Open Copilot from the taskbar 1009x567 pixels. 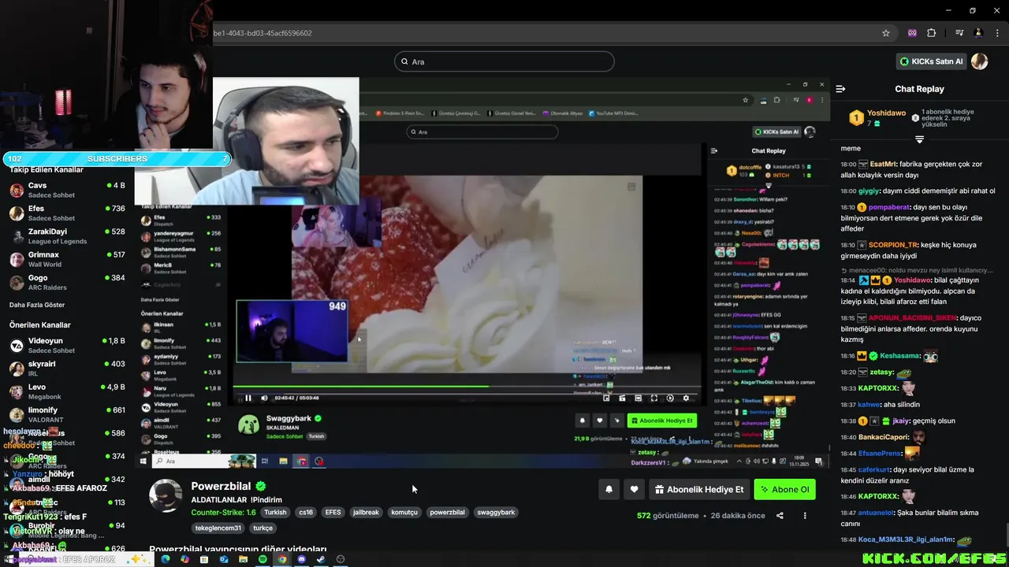[184, 559]
